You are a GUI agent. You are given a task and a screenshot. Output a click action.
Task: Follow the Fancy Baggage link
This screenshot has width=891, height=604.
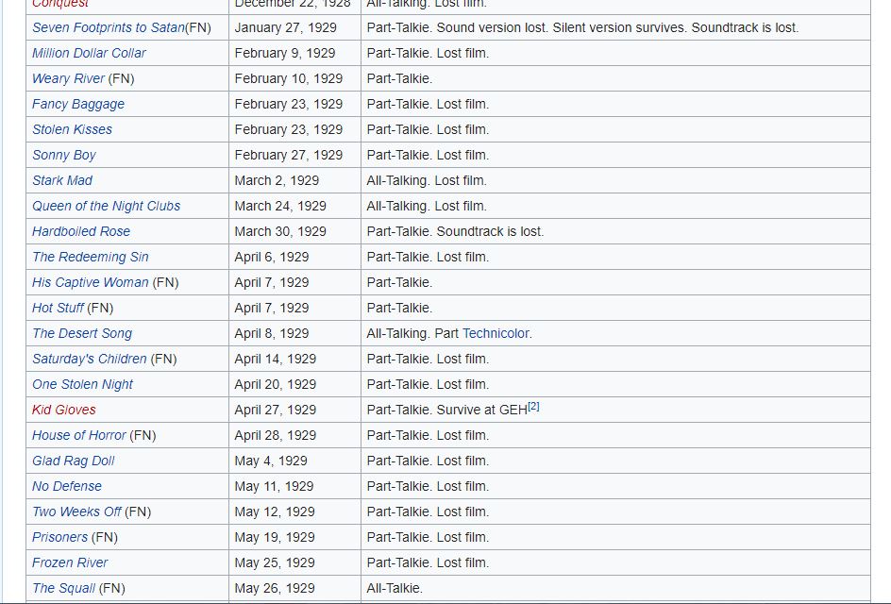click(78, 104)
